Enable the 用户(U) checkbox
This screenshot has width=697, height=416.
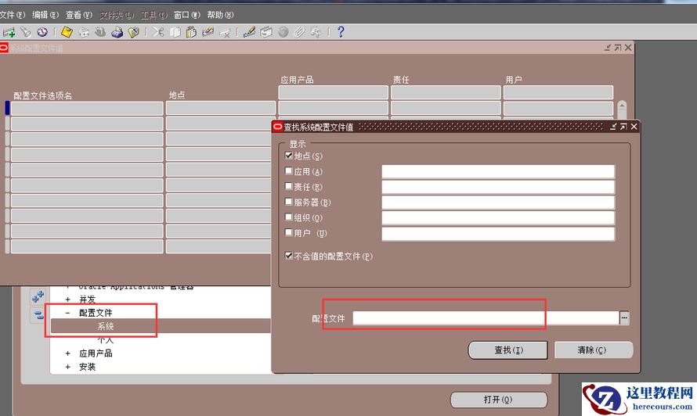click(288, 233)
